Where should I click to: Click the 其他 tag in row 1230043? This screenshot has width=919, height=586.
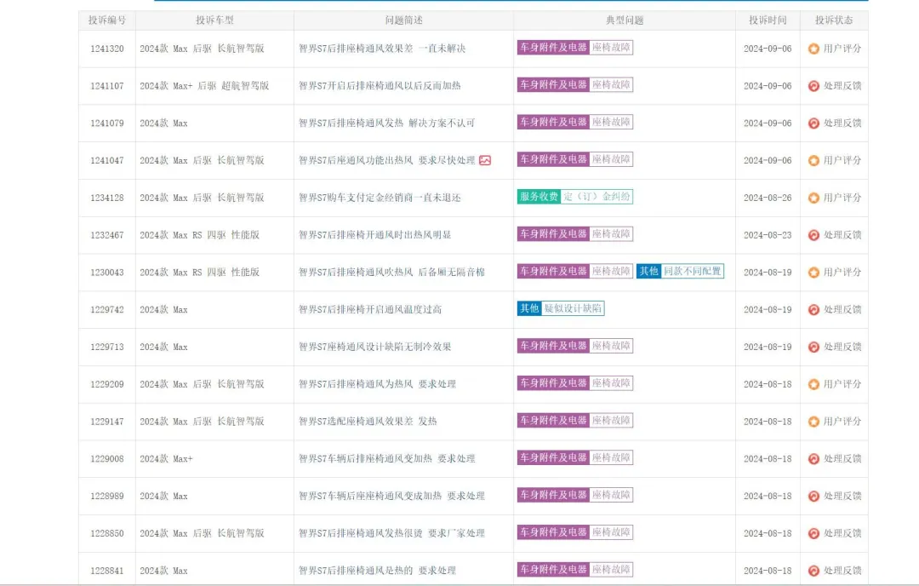[648, 271]
